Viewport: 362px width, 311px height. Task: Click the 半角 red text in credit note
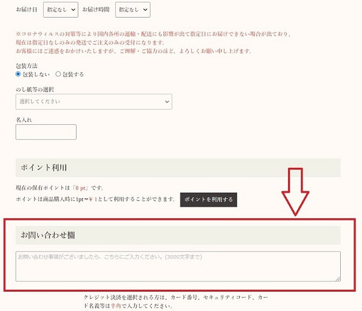[116, 306]
